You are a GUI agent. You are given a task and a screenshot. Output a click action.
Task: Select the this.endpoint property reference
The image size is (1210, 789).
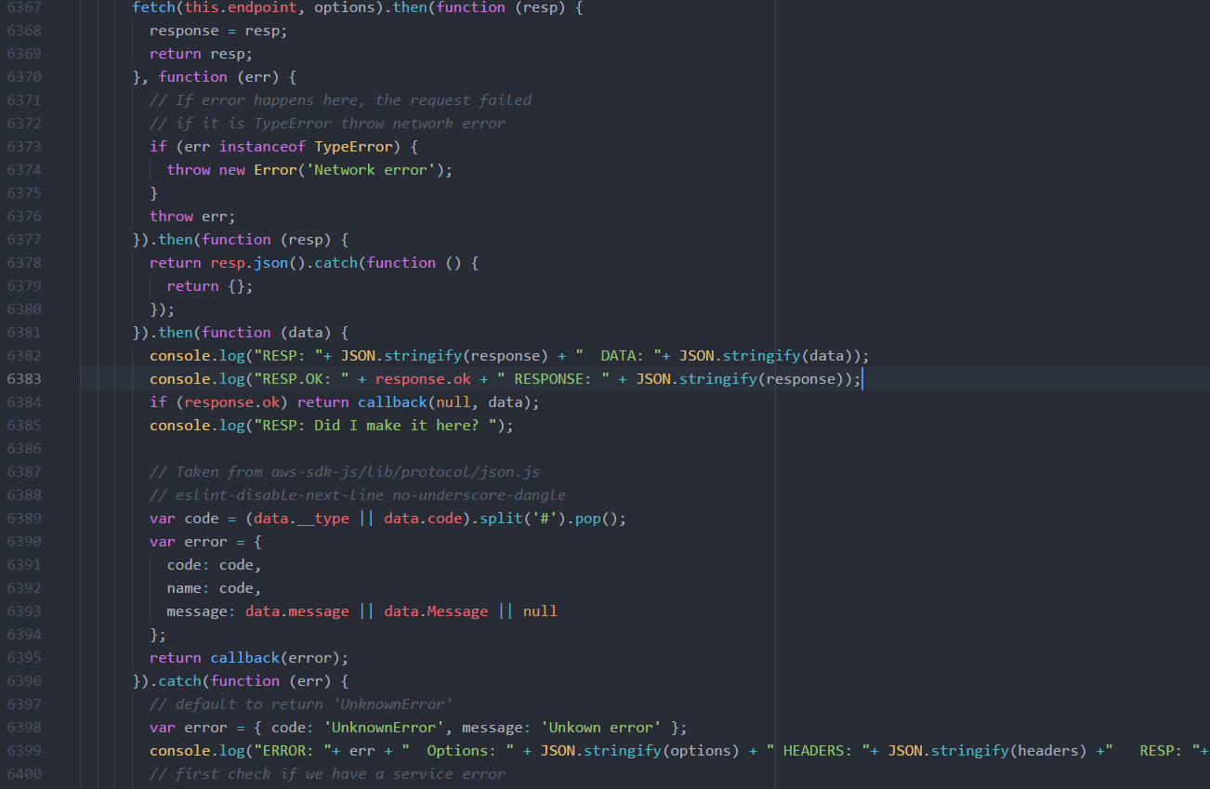pyautogui.click(x=230, y=7)
